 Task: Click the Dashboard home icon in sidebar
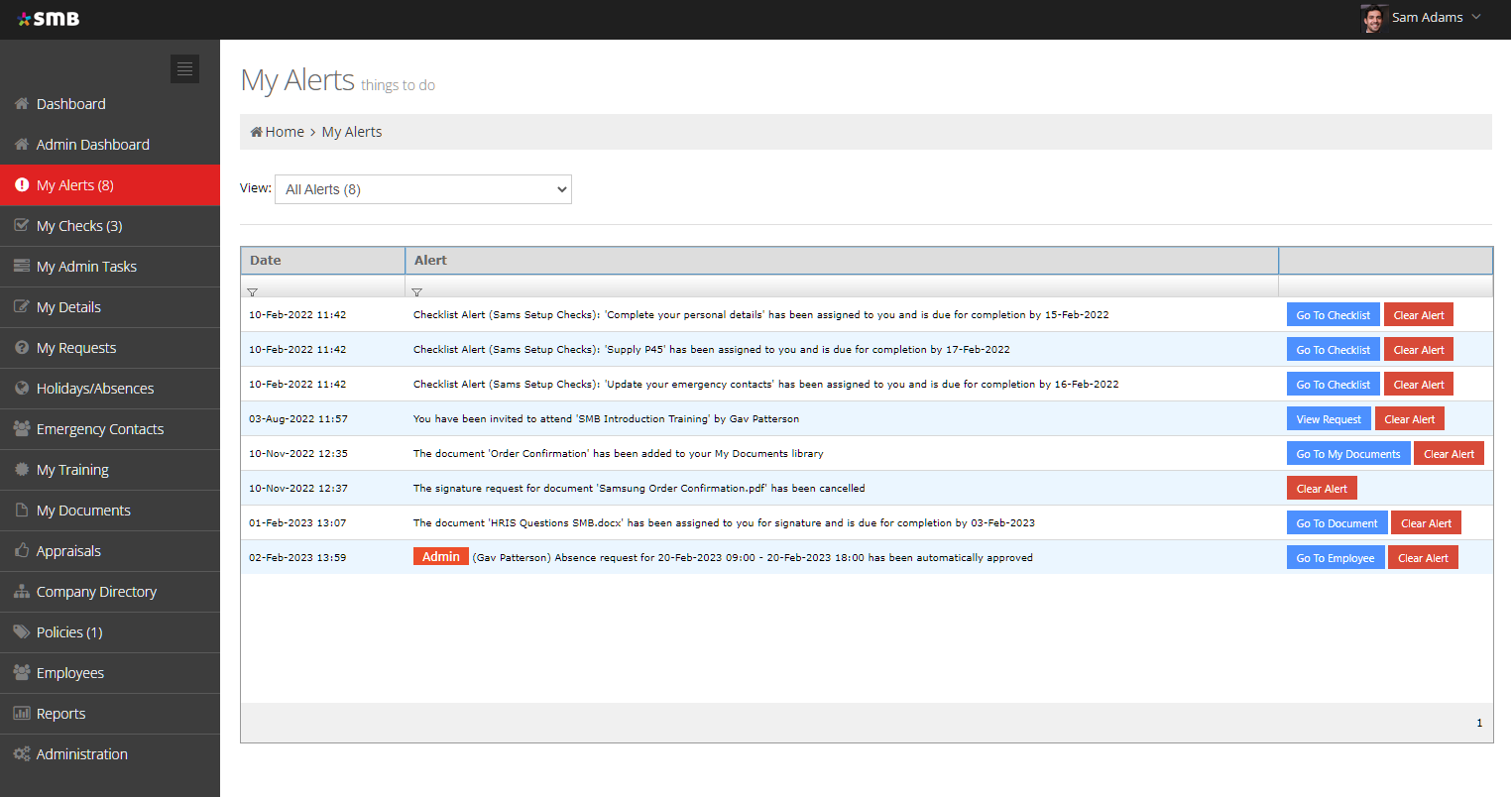22,104
